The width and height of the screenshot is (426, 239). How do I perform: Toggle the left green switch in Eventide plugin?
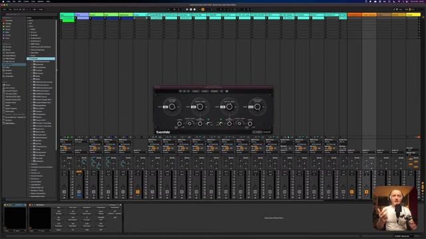(208, 119)
